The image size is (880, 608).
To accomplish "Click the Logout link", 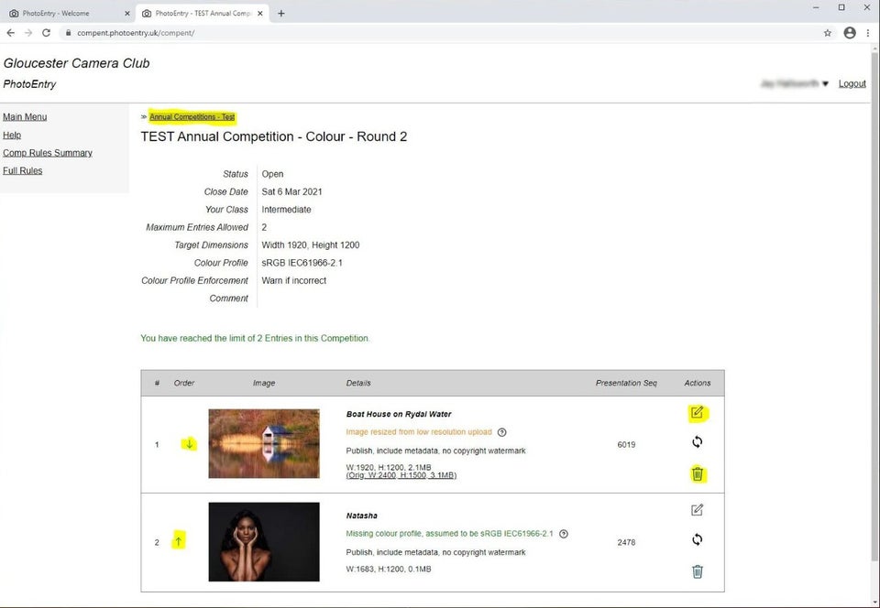I will 852,83.
